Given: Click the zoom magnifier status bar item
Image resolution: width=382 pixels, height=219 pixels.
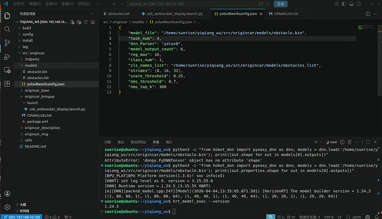Looking at the screenshot, I should coord(270,217).
